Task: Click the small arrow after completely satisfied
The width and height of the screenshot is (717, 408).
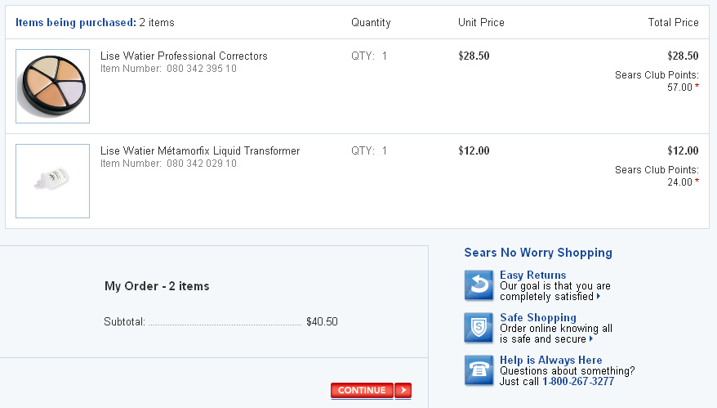Action: 598,296
